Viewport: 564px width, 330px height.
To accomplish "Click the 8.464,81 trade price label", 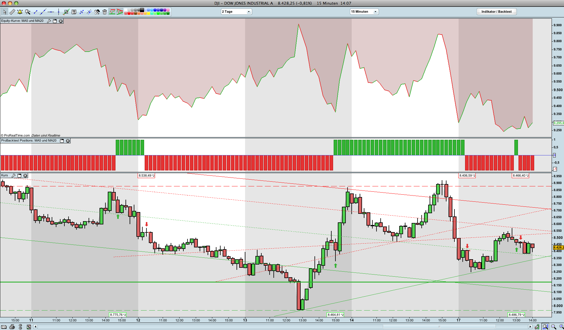I will [x=335, y=315].
